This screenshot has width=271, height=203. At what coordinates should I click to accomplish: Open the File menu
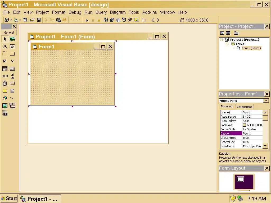coord(6,12)
